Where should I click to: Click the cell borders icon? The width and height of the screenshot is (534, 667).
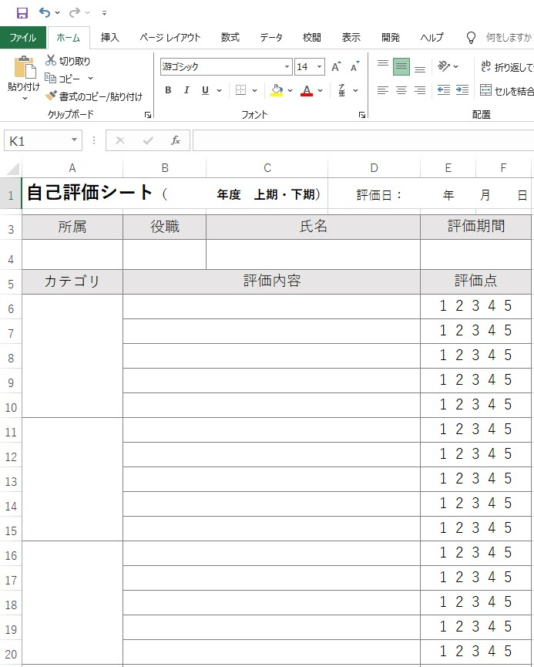pos(240,90)
